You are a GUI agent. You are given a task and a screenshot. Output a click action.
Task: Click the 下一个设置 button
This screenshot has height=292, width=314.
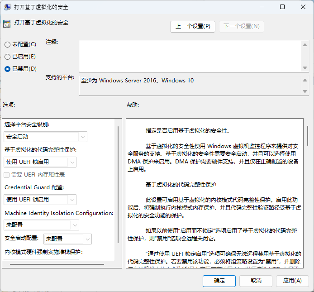[x=242, y=26]
